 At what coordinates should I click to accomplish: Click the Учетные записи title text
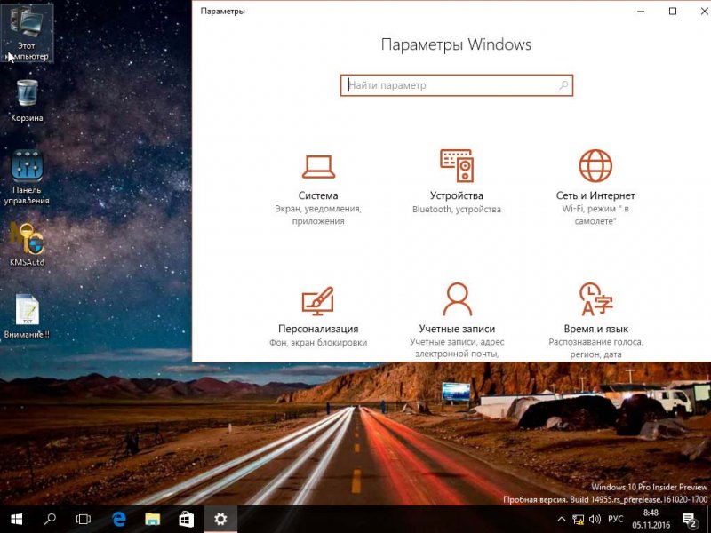tap(457, 329)
